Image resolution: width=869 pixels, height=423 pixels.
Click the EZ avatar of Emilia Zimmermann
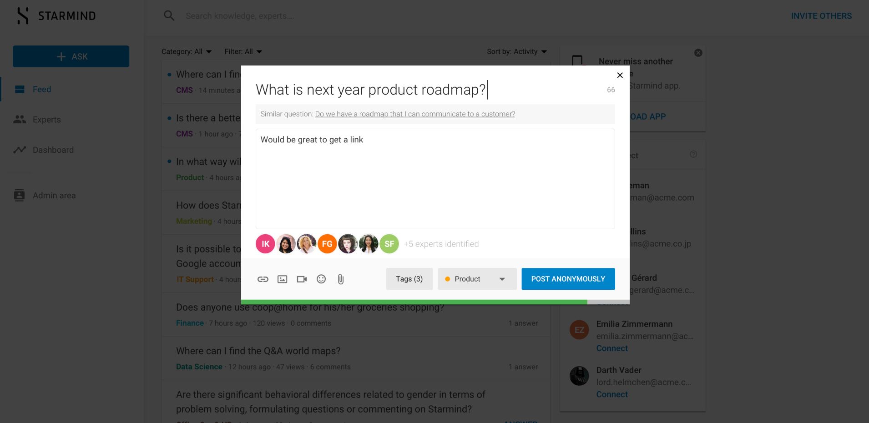tap(579, 330)
